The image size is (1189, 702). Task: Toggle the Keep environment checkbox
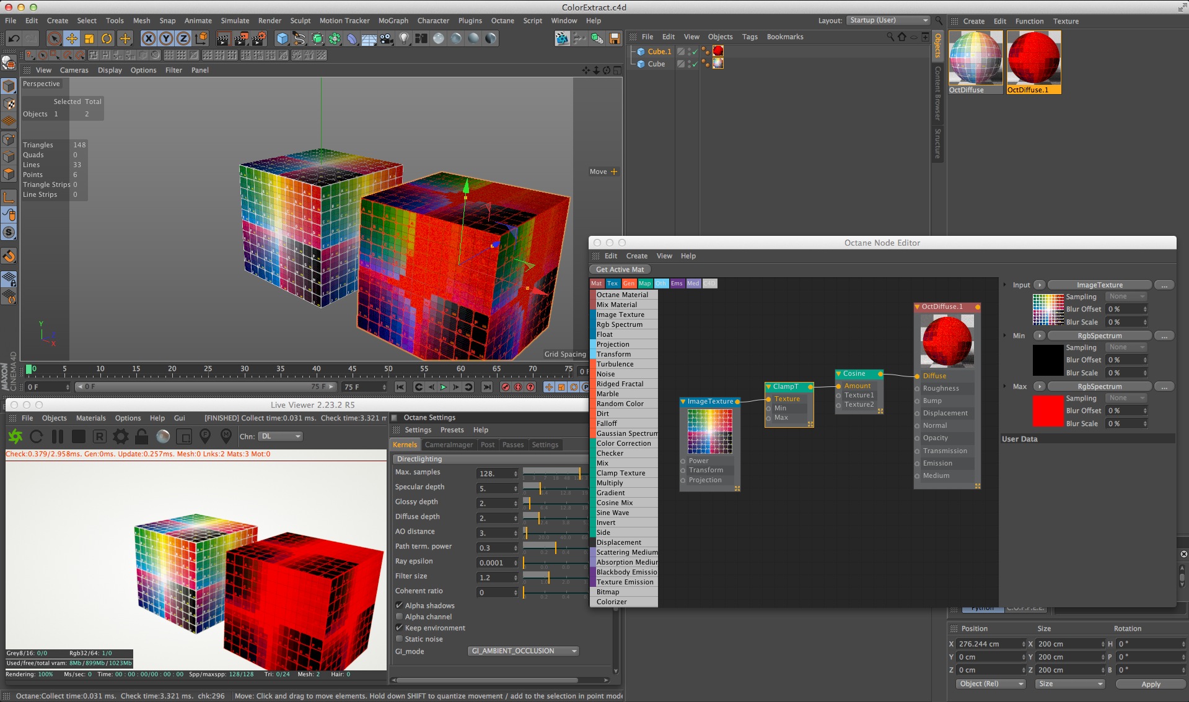pyautogui.click(x=399, y=628)
